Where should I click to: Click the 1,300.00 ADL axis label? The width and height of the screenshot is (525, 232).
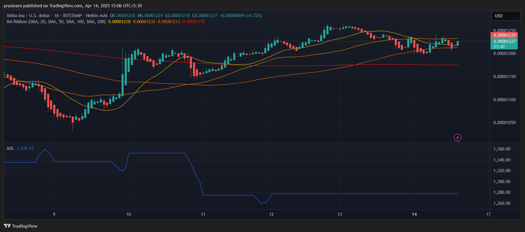click(x=502, y=182)
